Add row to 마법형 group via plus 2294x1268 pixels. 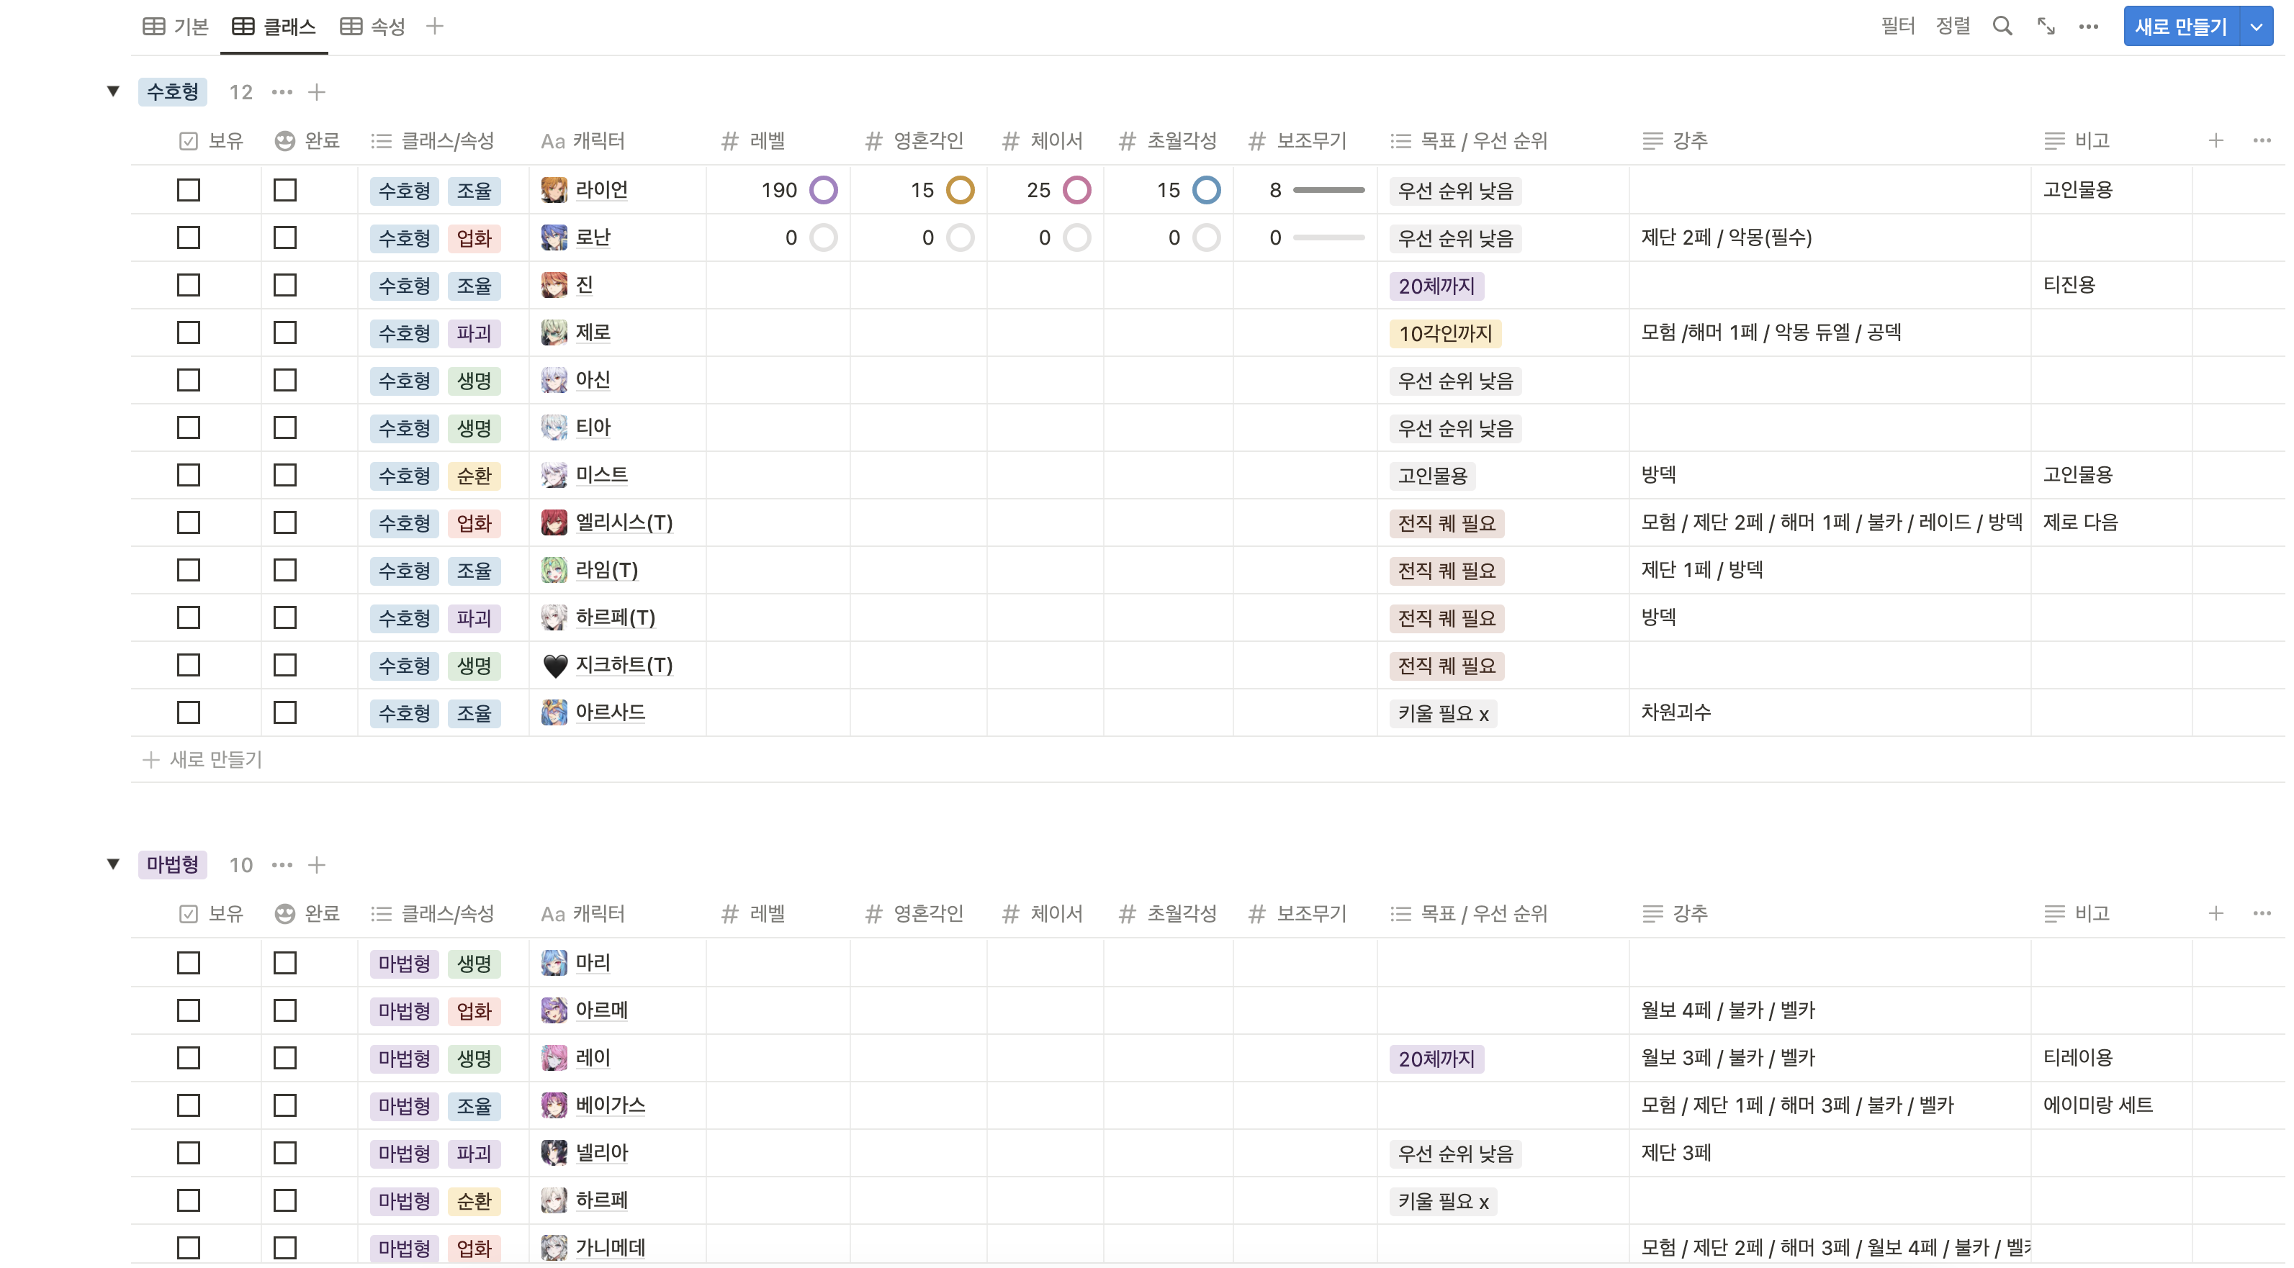pyautogui.click(x=316, y=864)
